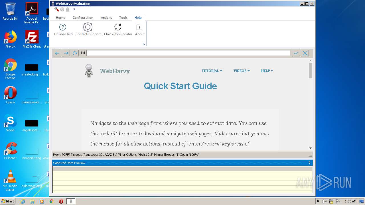Expand the HELP dropdown on web page
This screenshot has width=365, height=205.
pyautogui.click(x=267, y=71)
